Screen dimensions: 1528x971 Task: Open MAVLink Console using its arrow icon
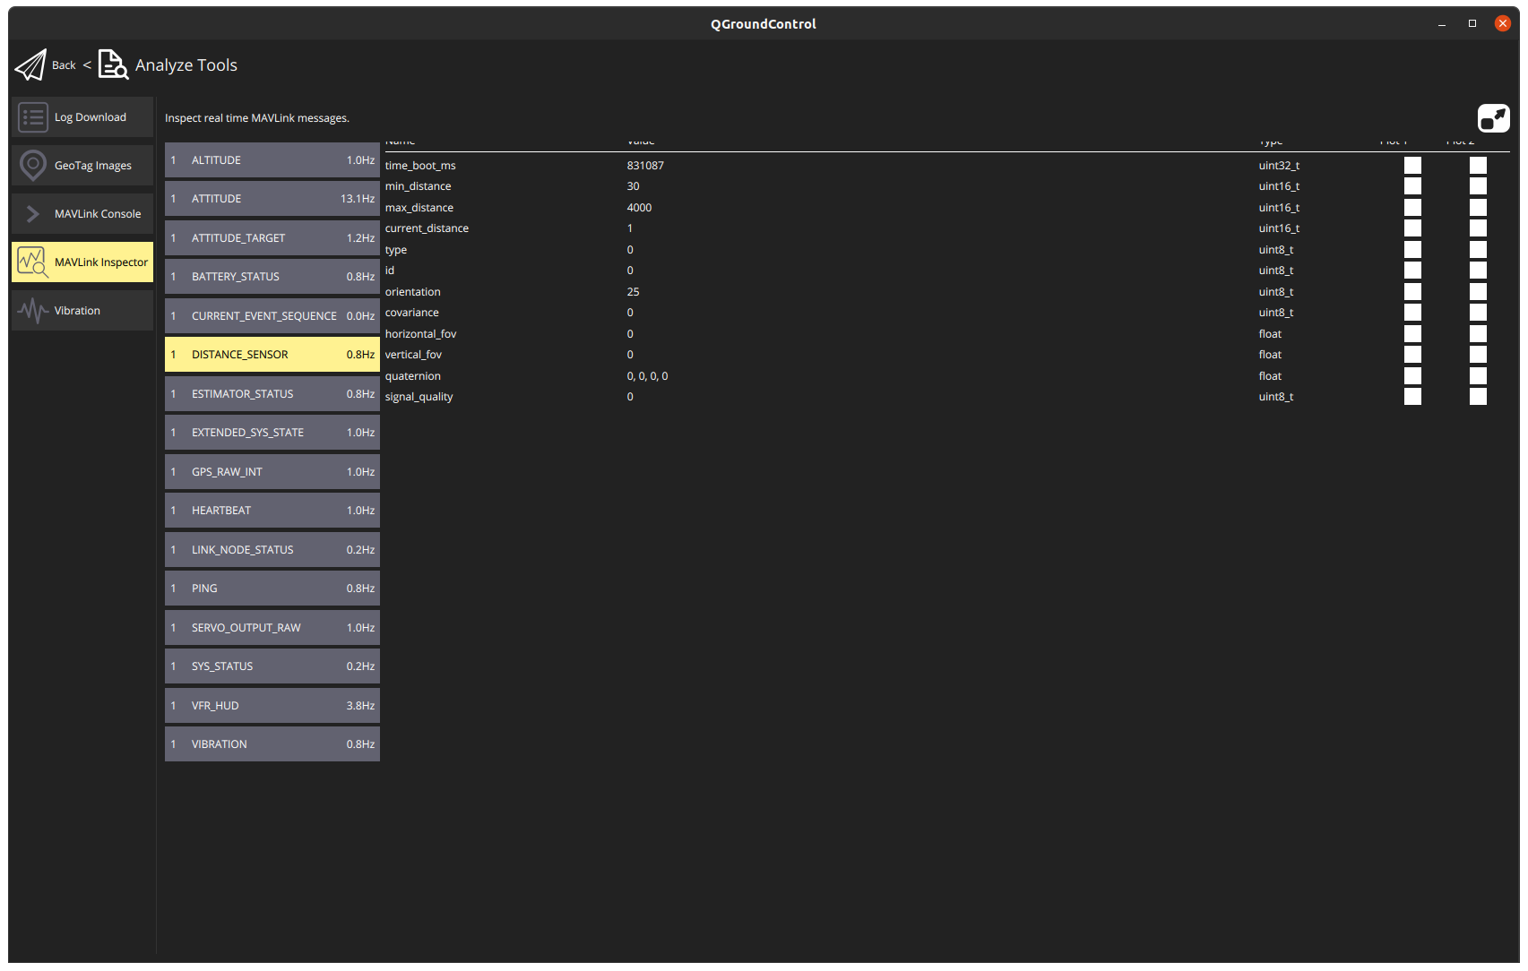(x=32, y=213)
